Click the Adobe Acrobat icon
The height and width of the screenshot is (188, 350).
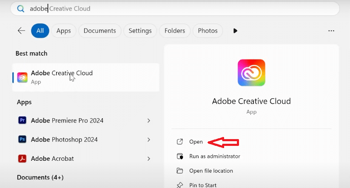[22, 159]
